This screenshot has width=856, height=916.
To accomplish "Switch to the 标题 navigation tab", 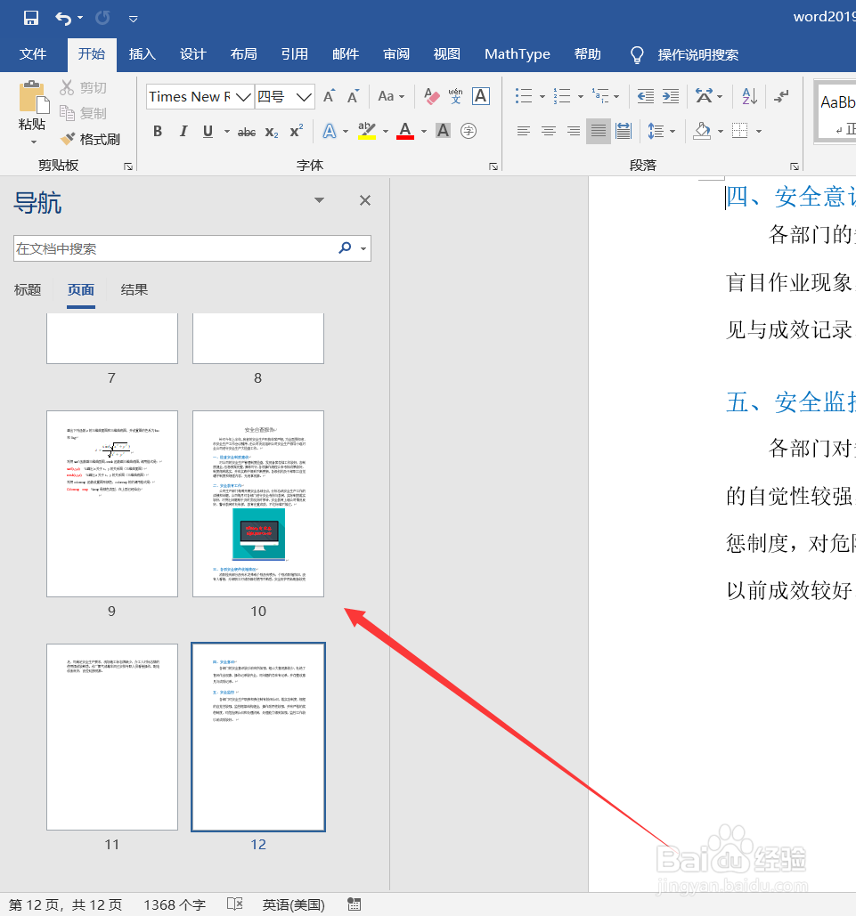I will pyautogui.click(x=27, y=289).
